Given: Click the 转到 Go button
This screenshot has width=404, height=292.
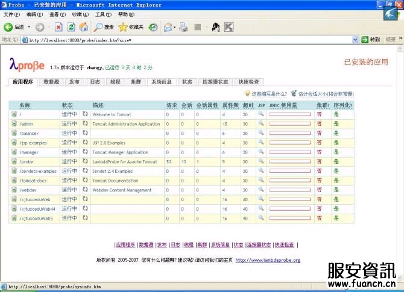Looking at the screenshot, I should (x=371, y=40).
